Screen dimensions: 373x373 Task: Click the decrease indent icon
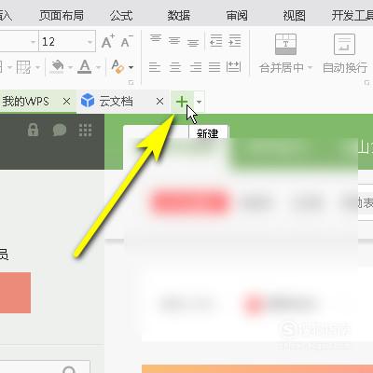216,40
